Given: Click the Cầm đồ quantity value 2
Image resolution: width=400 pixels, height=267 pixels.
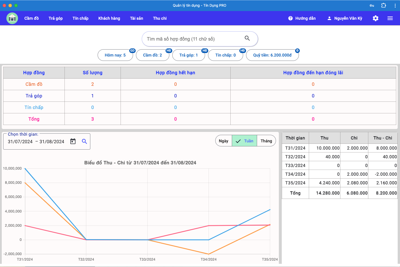Looking at the screenshot, I should point(93,84).
